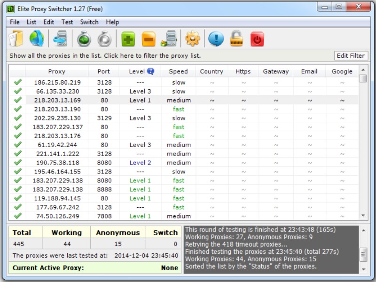
Task: Open settings with the orange gear icon
Action: pyautogui.click(x=193, y=39)
